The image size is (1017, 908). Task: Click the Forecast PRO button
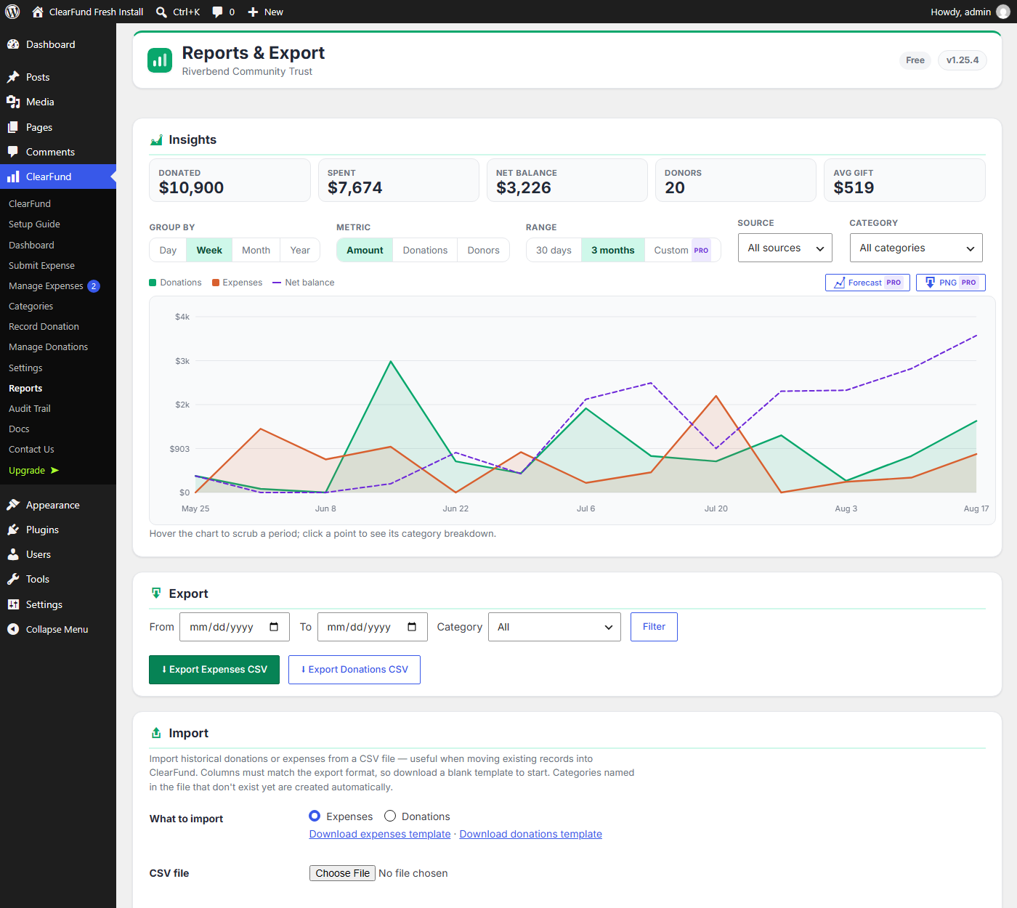(x=867, y=283)
